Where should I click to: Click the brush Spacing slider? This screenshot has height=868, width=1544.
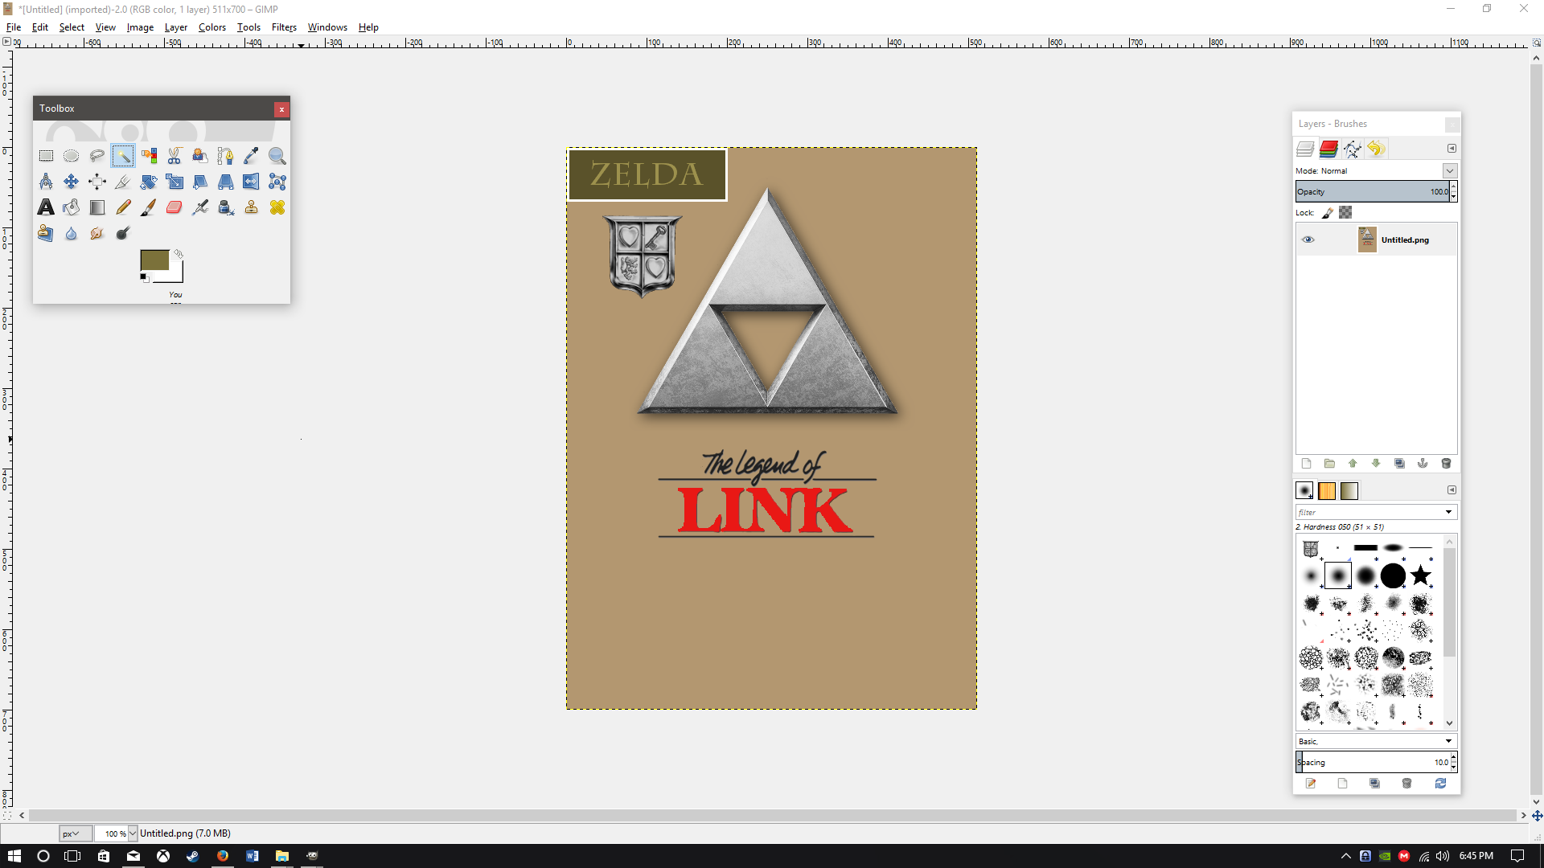[1372, 762]
